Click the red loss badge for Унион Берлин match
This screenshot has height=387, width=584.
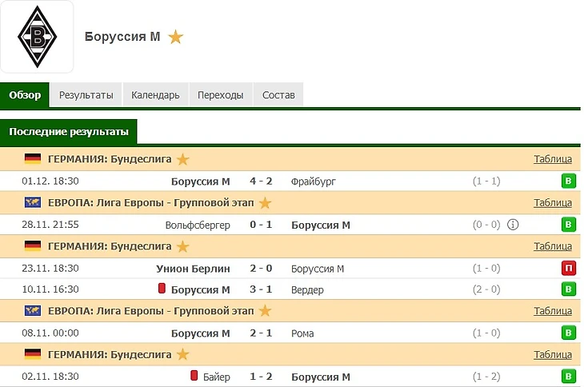click(x=569, y=269)
